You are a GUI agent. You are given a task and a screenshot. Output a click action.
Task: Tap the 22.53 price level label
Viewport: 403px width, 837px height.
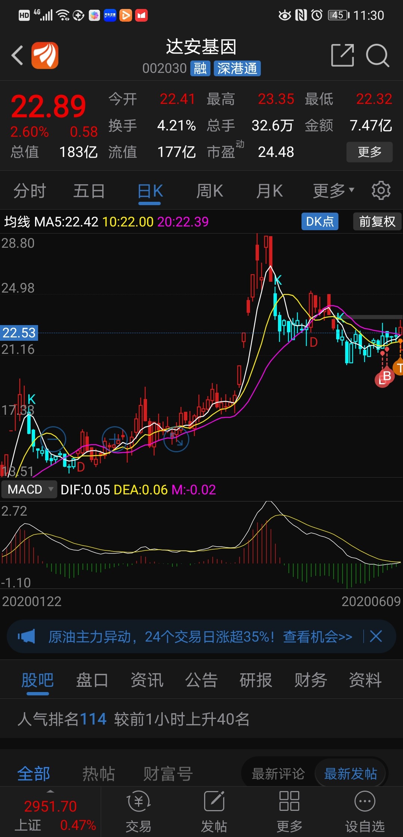[19, 333]
